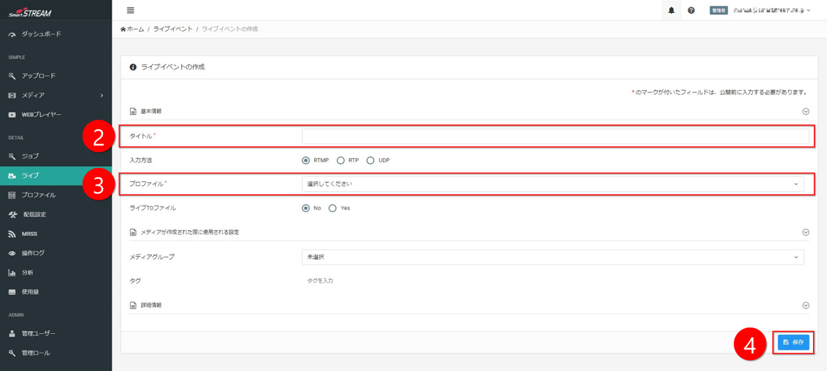Open メディア in the sidebar
The image size is (827, 371).
pyautogui.click(x=33, y=95)
